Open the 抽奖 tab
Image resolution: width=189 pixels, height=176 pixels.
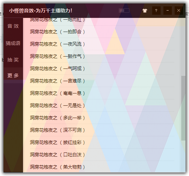[x=13, y=60]
